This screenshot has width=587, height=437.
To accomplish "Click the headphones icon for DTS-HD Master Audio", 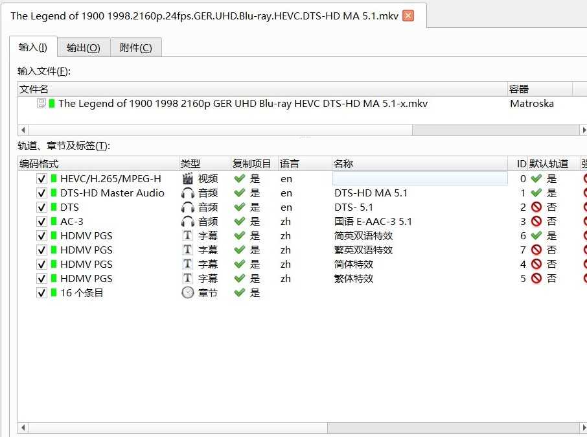I will 187,193.
